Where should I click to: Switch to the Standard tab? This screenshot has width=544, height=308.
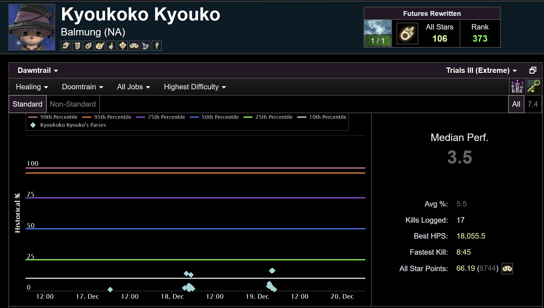(x=28, y=104)
